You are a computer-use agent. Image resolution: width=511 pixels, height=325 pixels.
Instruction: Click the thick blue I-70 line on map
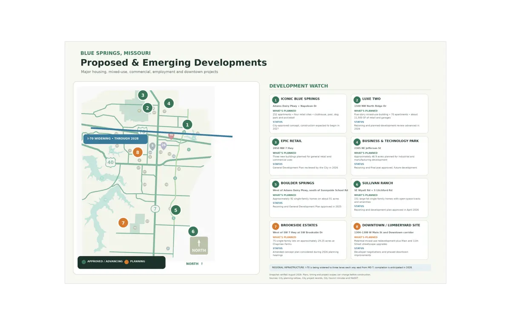click(x=162, y=132)
